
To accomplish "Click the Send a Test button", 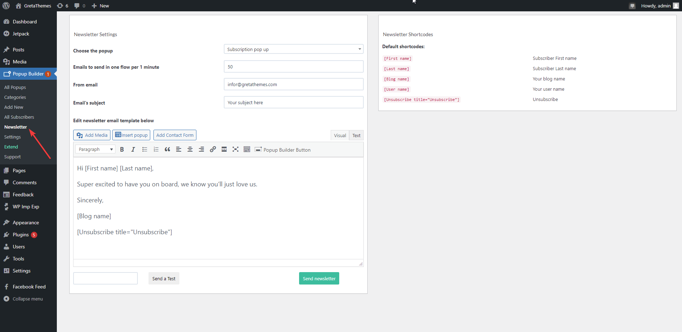I will pos(164,278).
